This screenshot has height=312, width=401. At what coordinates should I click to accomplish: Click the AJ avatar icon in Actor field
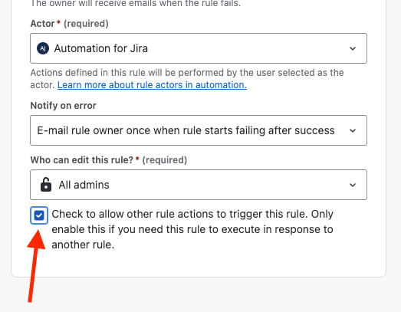[43, 48]
